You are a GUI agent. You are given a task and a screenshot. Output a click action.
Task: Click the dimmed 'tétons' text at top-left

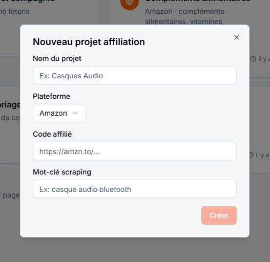[19, 11]
